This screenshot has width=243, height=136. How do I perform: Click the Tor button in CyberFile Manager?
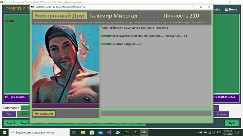(9, 114)
